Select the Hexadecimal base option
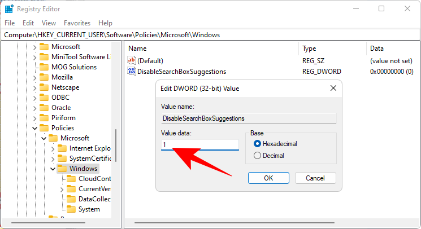Image resolution: width=421 pixels, height=229 pixels. pos(275,144)
